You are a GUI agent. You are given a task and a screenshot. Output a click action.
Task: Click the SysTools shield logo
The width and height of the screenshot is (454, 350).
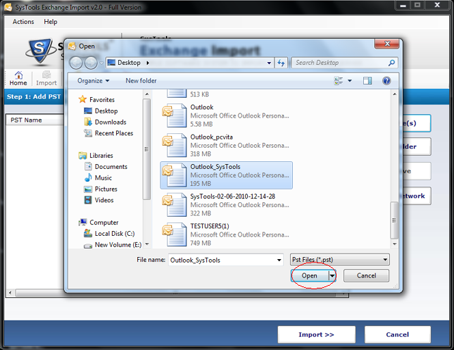40,51
